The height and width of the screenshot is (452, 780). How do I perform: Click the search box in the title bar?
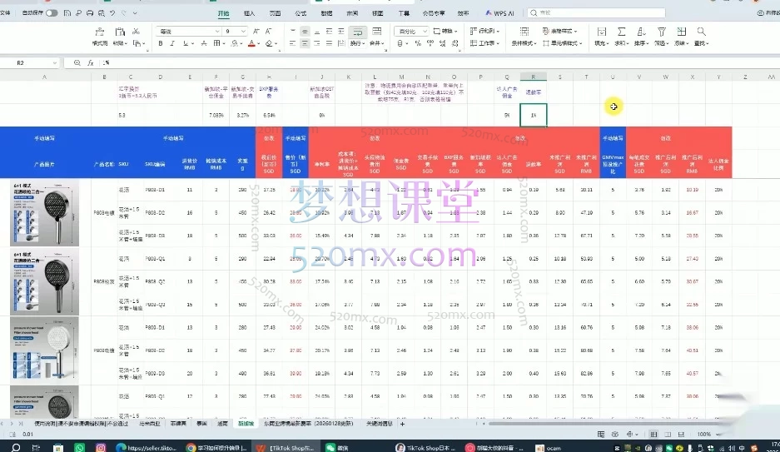click(596, 13)
